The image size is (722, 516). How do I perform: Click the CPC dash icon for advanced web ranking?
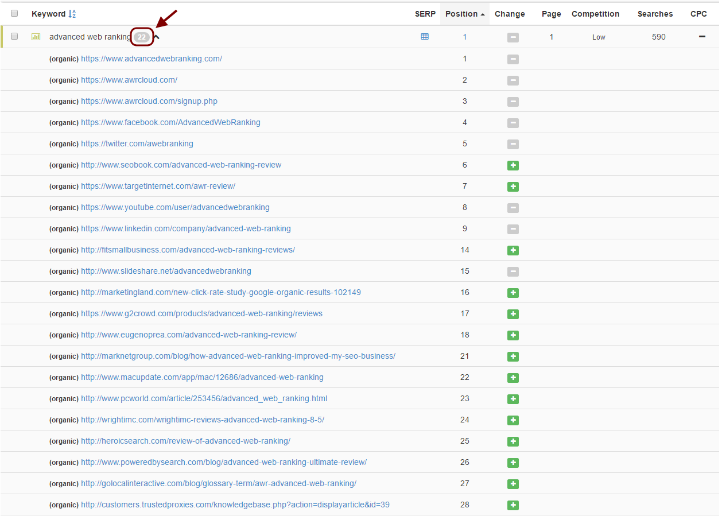(x=702, y=37)
